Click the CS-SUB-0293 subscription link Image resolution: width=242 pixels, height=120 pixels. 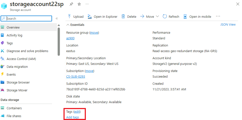pos(75,77)
